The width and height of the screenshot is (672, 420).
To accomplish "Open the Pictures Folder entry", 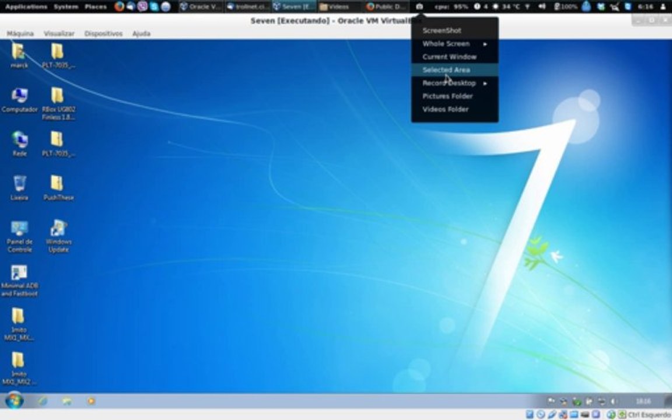I will (x=455, y=96).
